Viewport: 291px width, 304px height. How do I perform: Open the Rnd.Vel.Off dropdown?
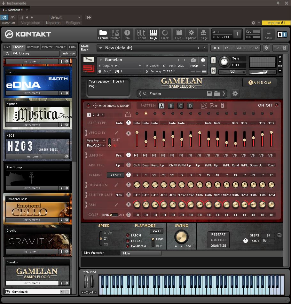(96, 145)
